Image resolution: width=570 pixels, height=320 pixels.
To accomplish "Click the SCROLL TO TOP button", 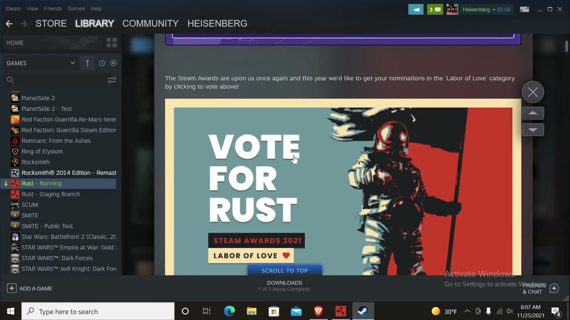I will pyautogui.click(x=285, y=270).
